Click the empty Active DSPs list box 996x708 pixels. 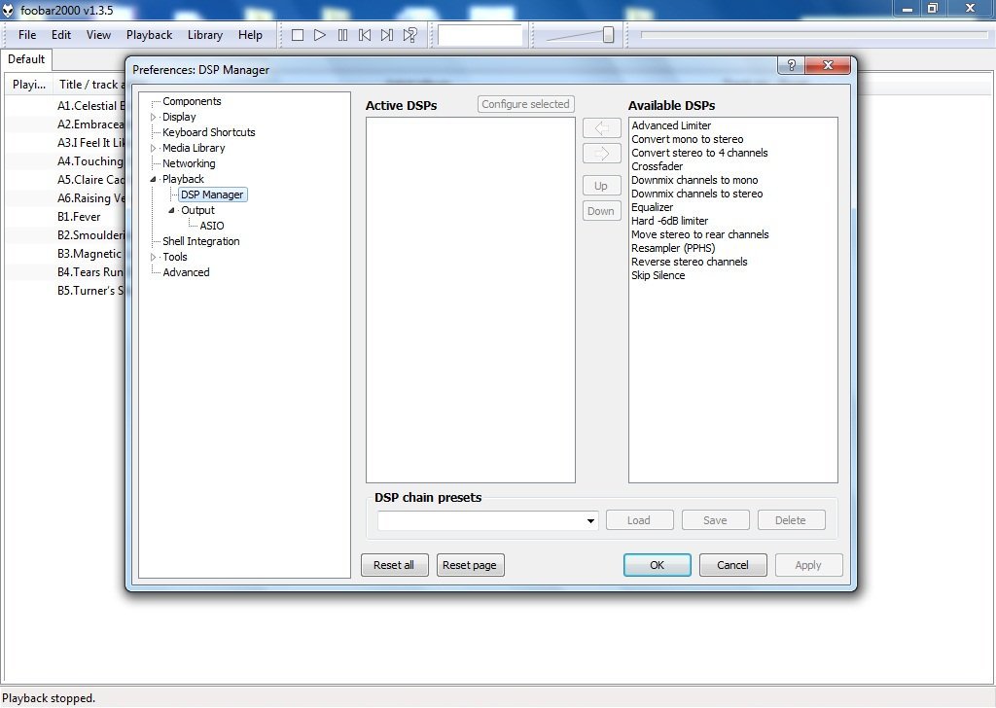[471, 300]
